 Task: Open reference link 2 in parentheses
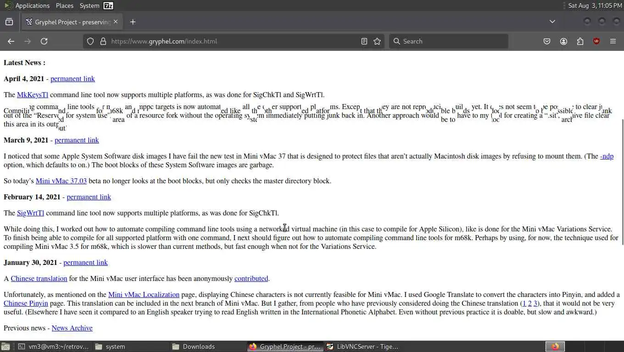tap(530, 303)
